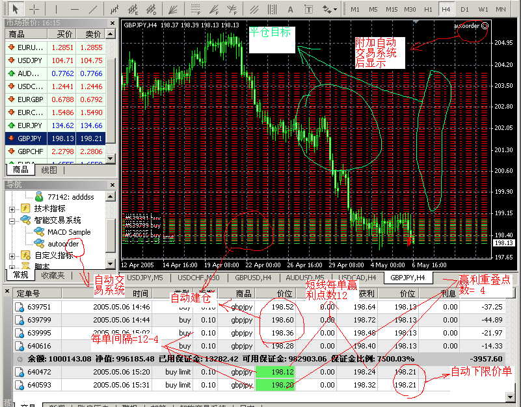
Task: Activate the crosshair tool
Action: (34, 9)
